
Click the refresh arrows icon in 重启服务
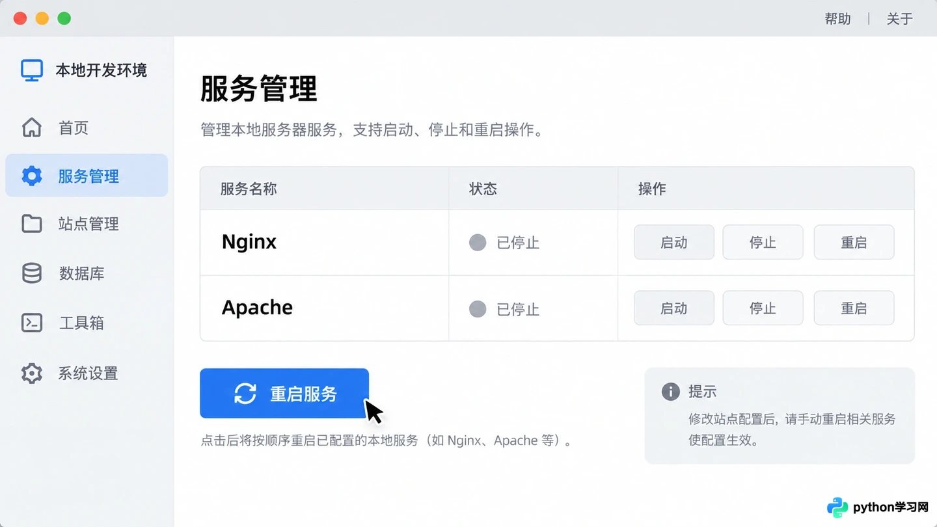pyautogui.click(x=245, y=393)
